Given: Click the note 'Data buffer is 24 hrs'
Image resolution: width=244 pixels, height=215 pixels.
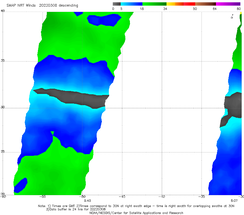Looking at the screenshot, I should point(67,209).
